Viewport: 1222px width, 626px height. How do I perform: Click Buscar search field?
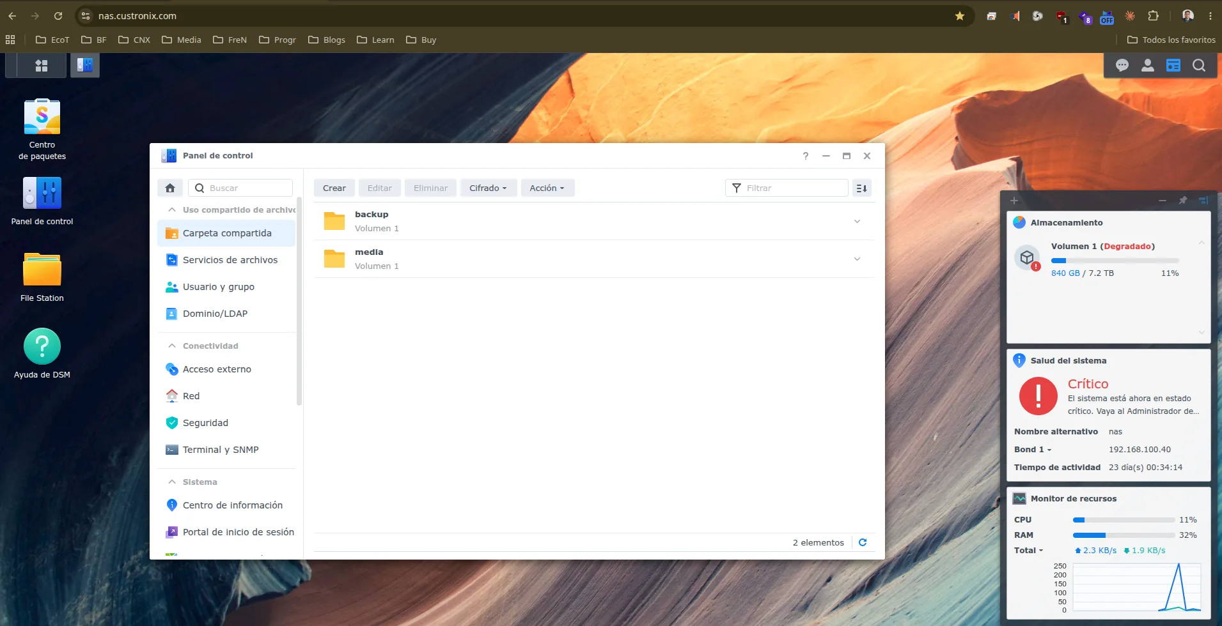(240, 188)
